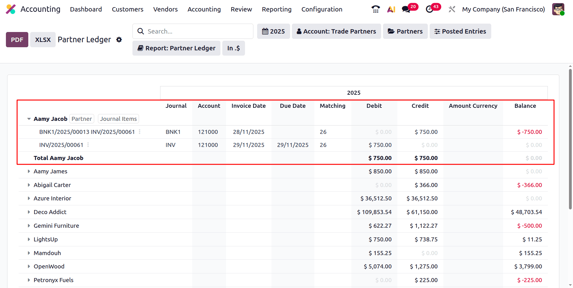The image size is (573, 288).
Task: Click Deco Addict balance $ 48,703.54
Action: (x=526, y=212)
